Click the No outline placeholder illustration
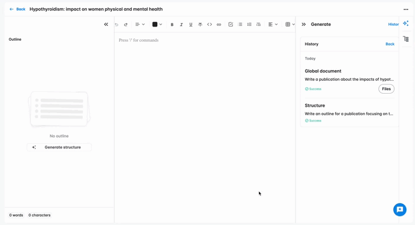415x225 pixels. (x=59, y=109)
